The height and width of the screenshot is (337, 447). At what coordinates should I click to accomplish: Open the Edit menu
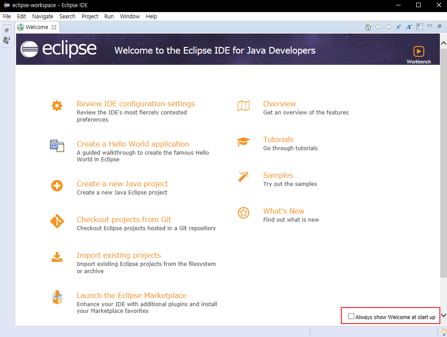(x=21, y=16)
